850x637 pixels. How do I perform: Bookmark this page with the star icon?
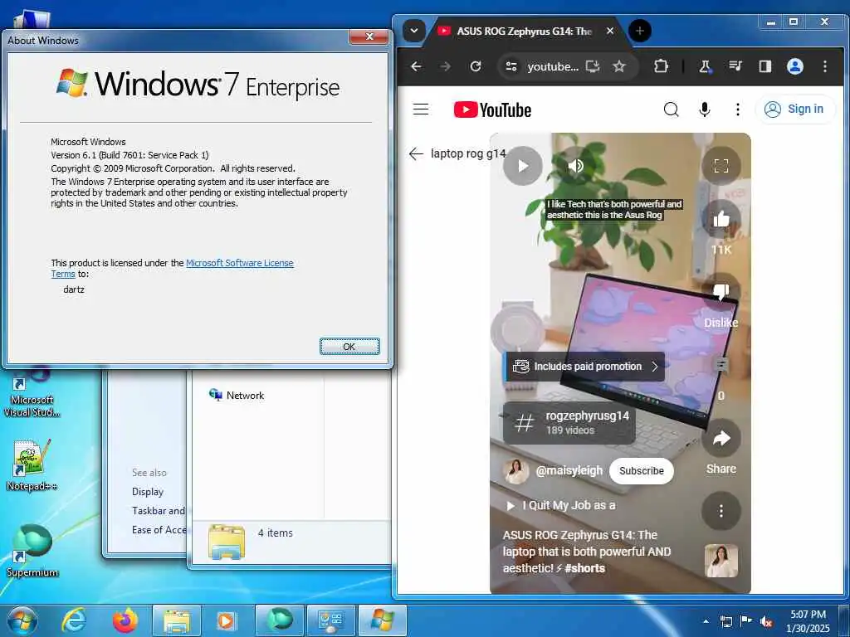click(619, 66)
